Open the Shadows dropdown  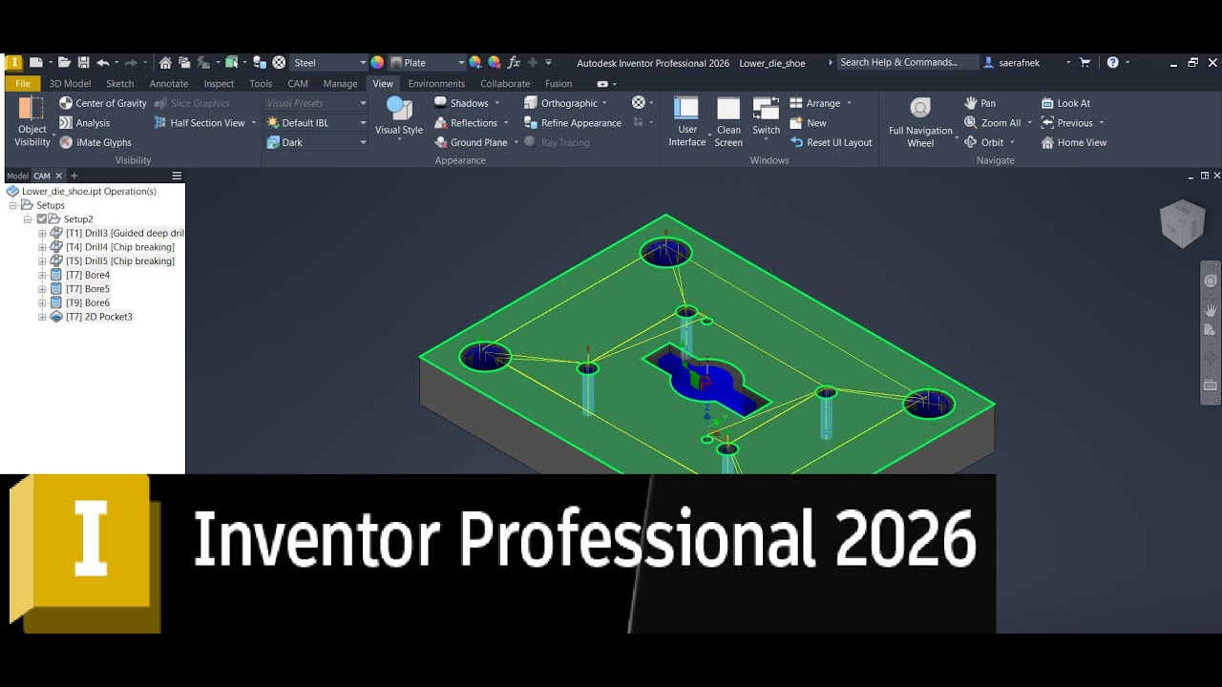pos(496,103)
